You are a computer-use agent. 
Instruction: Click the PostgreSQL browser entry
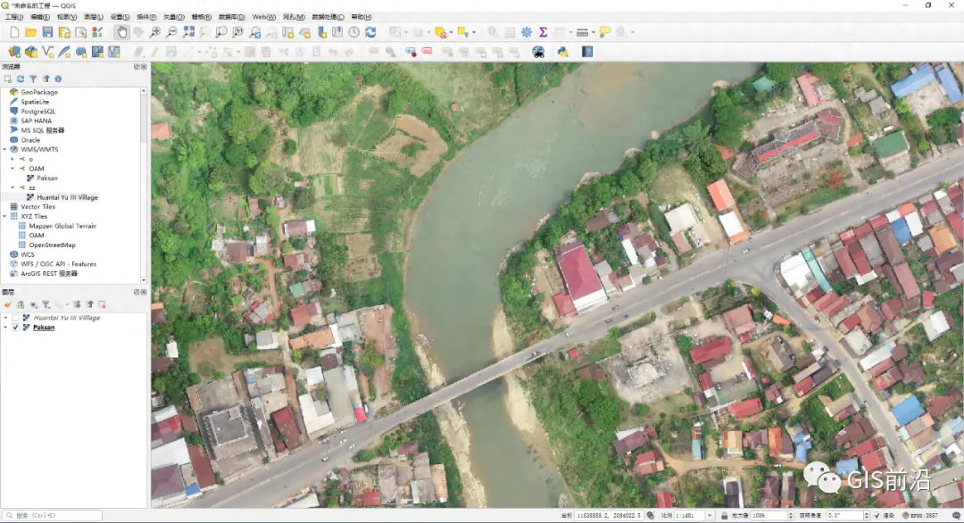(39, 112)
